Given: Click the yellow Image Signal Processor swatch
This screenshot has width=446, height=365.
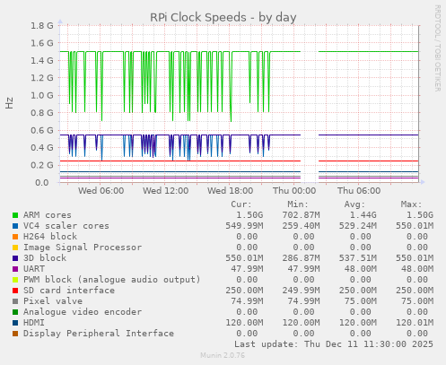Looking at the screenshot, I should pyautogui.click(x=15, y=248).
